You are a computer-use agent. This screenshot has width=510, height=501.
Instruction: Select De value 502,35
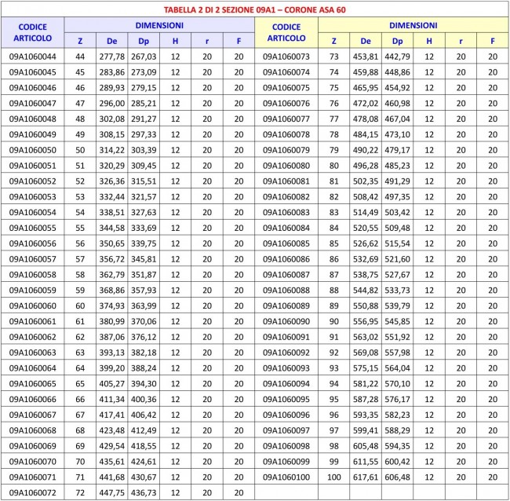point(366,181)
